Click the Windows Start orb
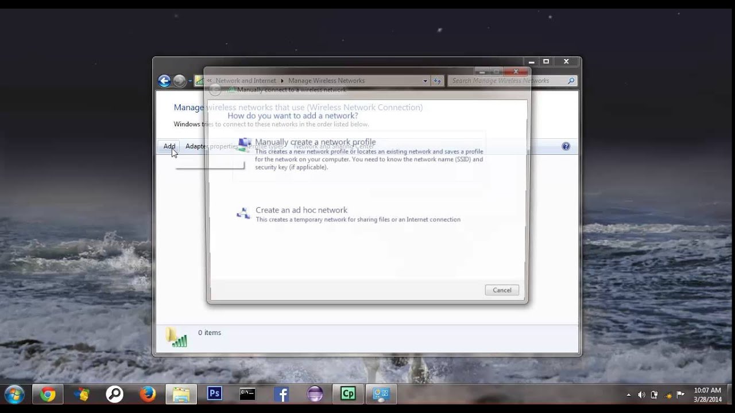Screen dimensions: 735x413 pyautogui.click(x=14, y=394)
